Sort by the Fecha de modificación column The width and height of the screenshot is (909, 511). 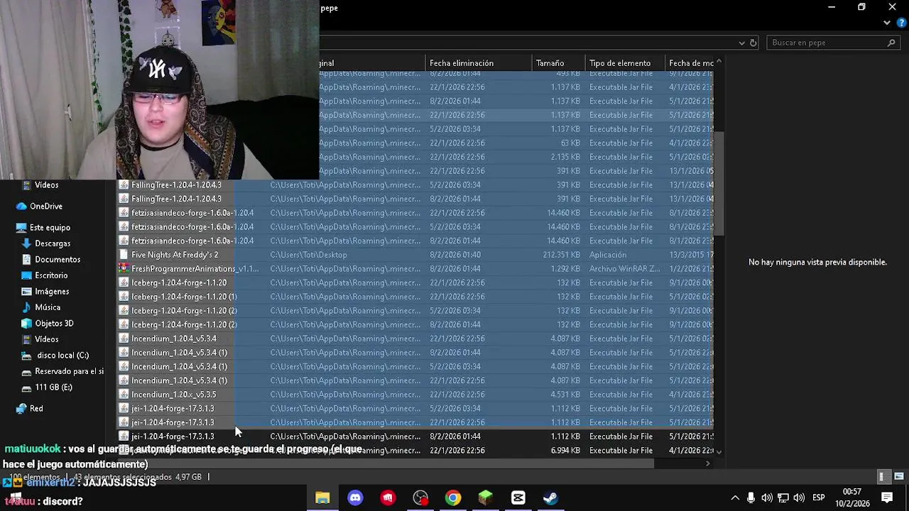[x=690, y=63]
